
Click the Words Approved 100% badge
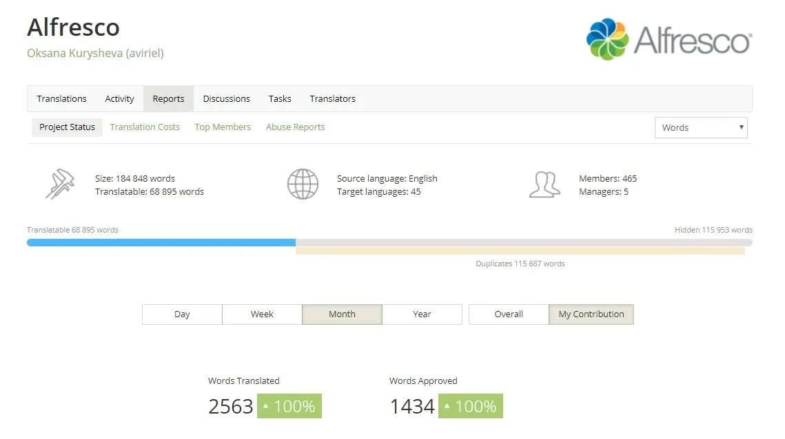point(471,406)
